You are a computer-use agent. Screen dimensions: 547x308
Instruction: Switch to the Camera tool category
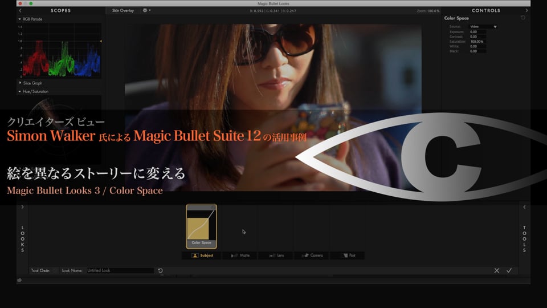pos(312,256)
